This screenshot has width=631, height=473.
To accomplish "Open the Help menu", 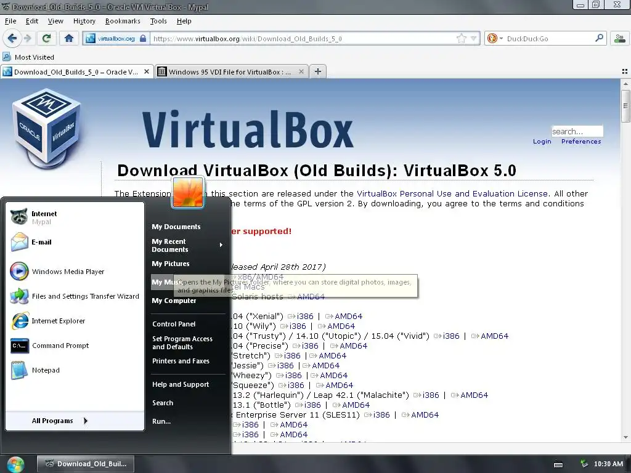I will 184,21.
